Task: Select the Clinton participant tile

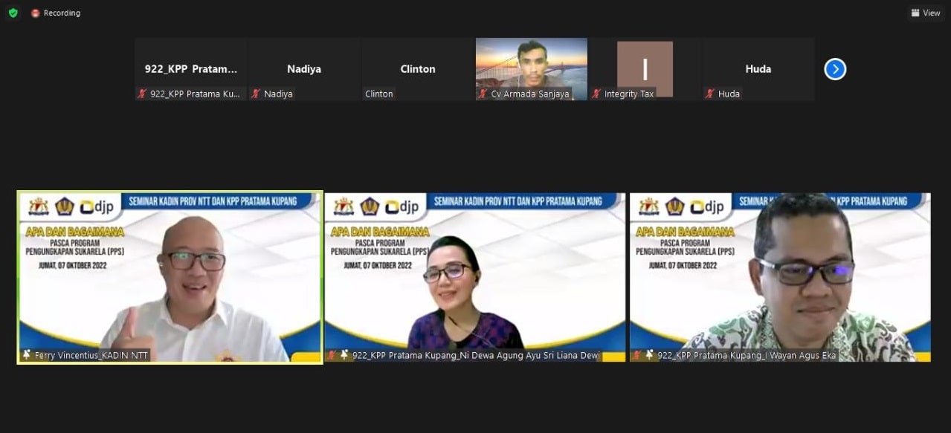Action: click(418, 68)
